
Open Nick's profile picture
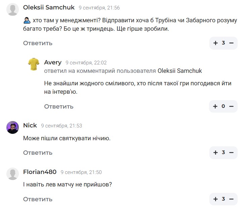[x=13, y=127]
